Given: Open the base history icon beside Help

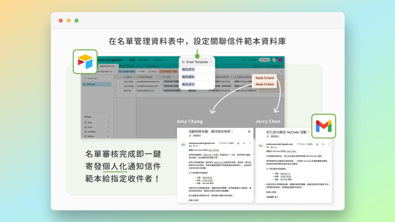Looking at the screenshot, I should point(244,60).
